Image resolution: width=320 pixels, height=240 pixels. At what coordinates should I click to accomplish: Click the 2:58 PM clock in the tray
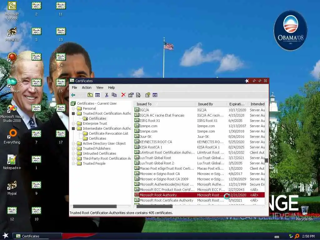(308, 236)
